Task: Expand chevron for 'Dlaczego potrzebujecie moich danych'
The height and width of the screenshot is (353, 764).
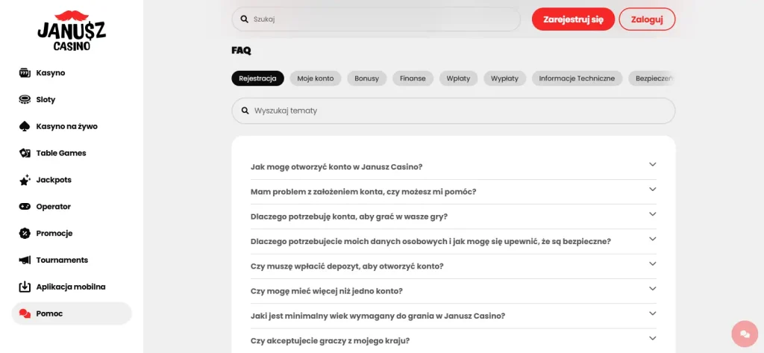Action: coord(652,239)
